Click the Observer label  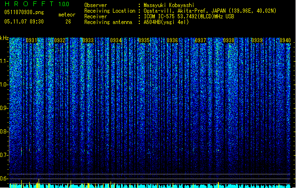96,5
